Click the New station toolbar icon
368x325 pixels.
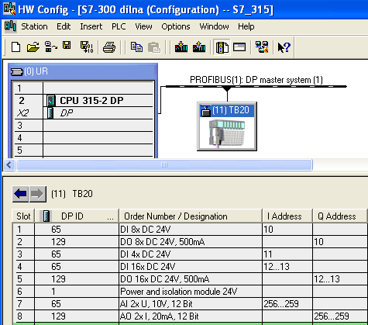(x=15, y=47)
